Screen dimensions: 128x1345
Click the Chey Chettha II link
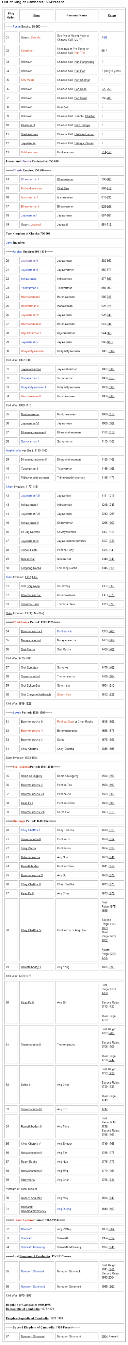(31, 830)
